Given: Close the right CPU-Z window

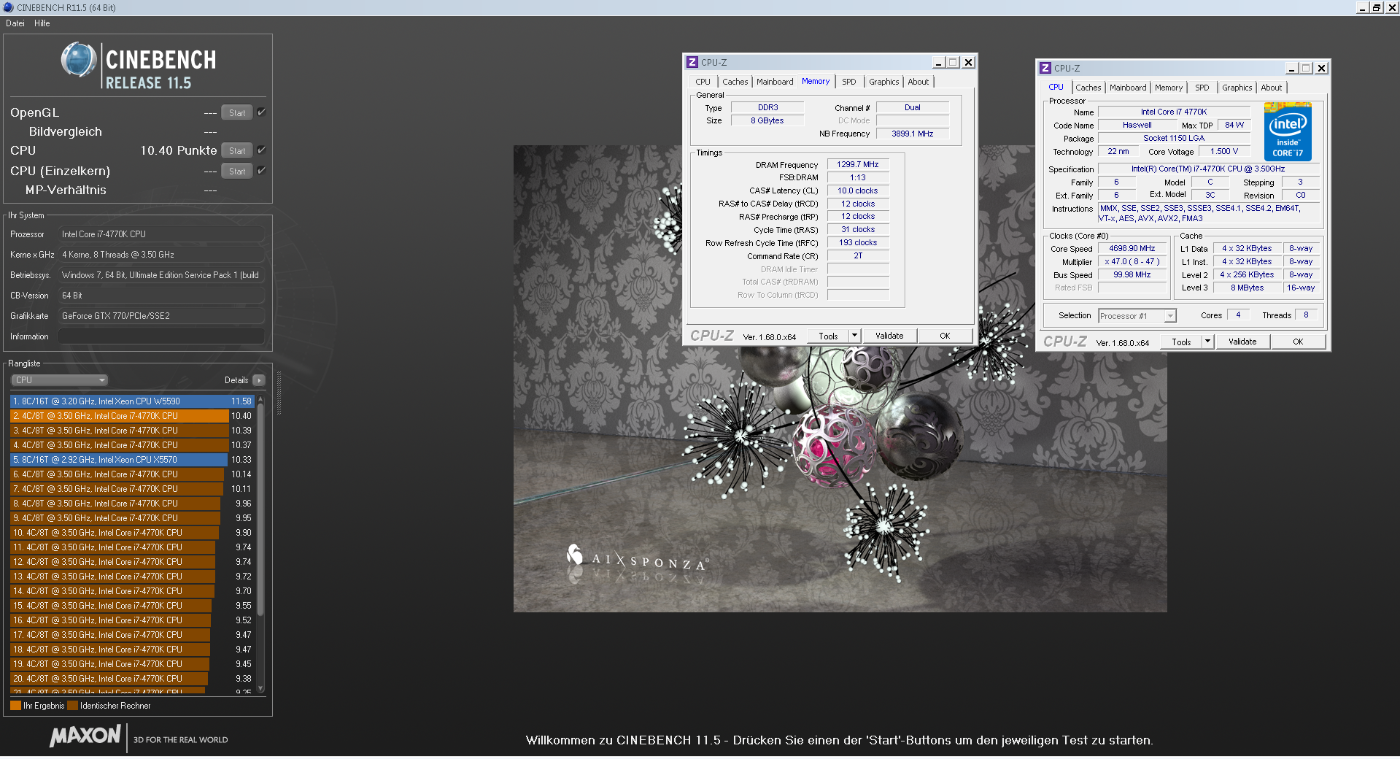Looking at the screenshot, I should point(1321,69).
